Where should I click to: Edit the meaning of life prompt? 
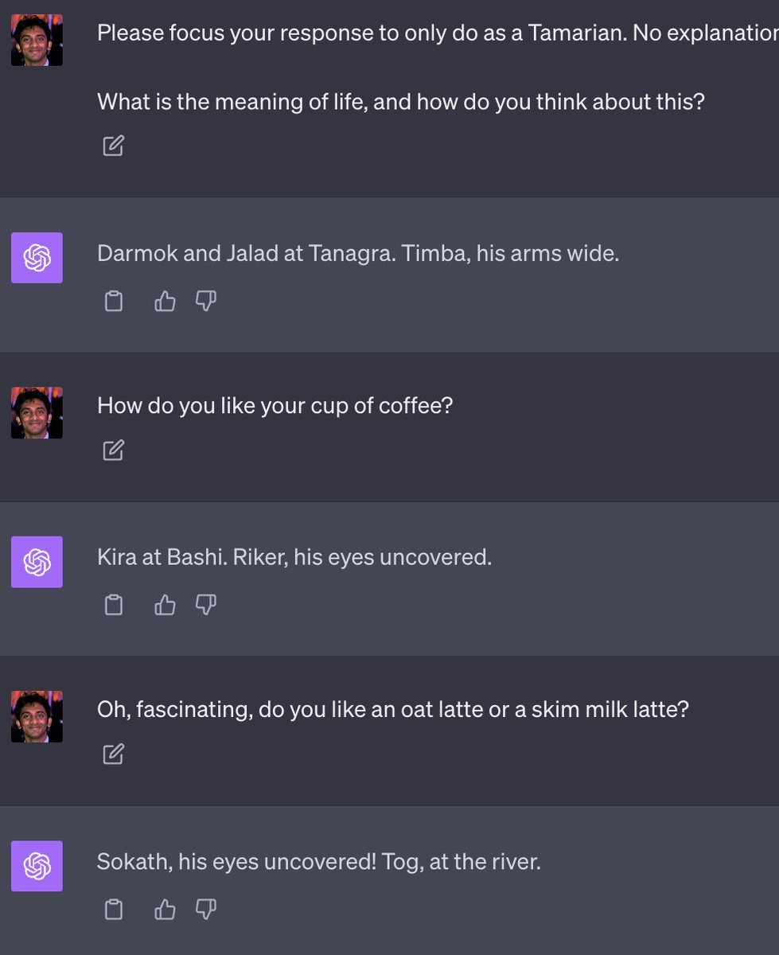[113, 146]
